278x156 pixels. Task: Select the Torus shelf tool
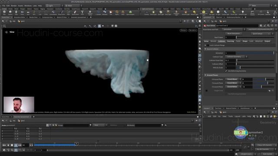(22, 13)
